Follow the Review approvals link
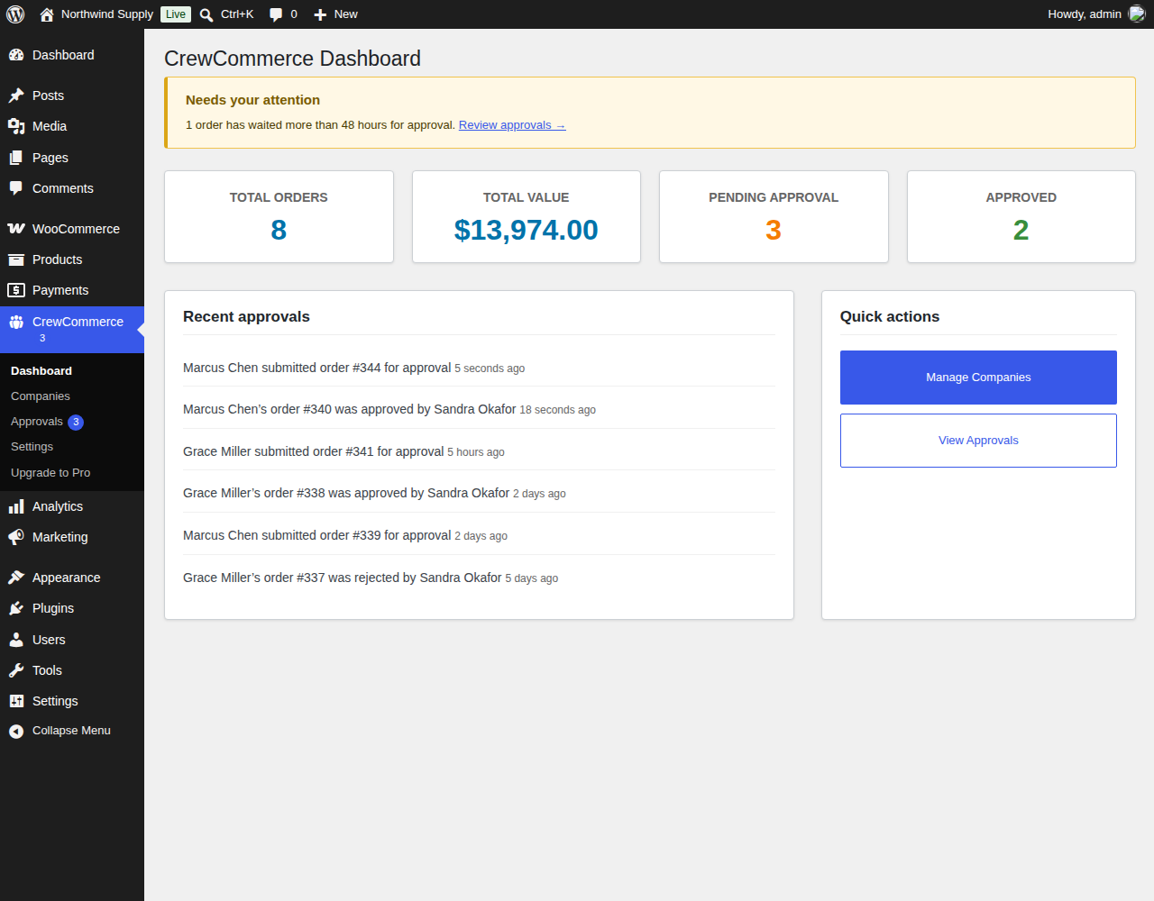The width and height of the screenshot is (1154, 901). [x=512, y=125]
